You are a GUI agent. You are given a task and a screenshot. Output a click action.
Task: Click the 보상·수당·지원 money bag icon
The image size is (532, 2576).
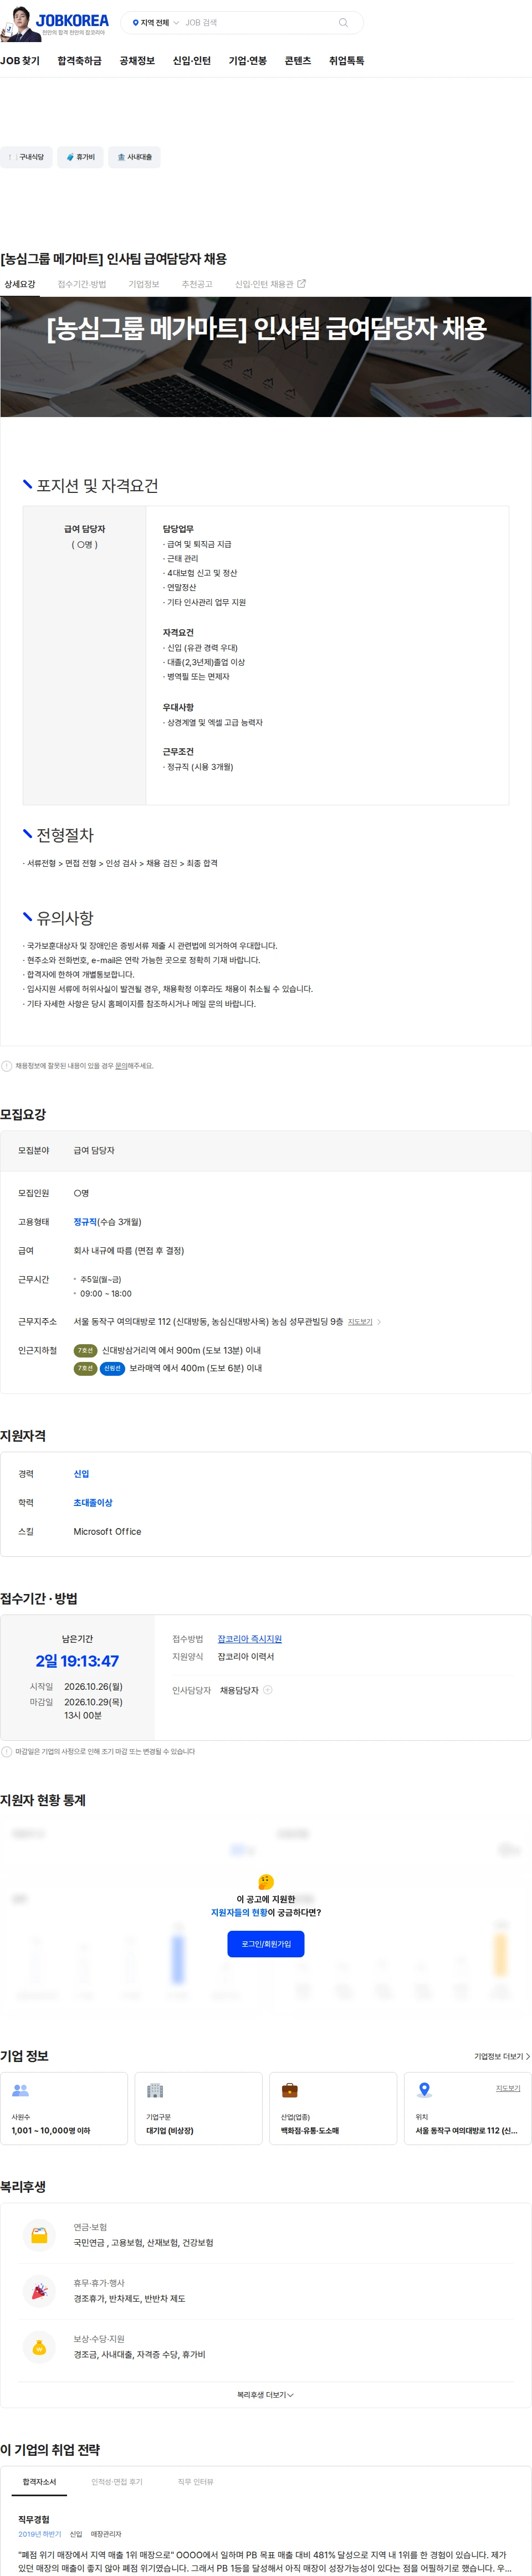[x=39, y=2347]
